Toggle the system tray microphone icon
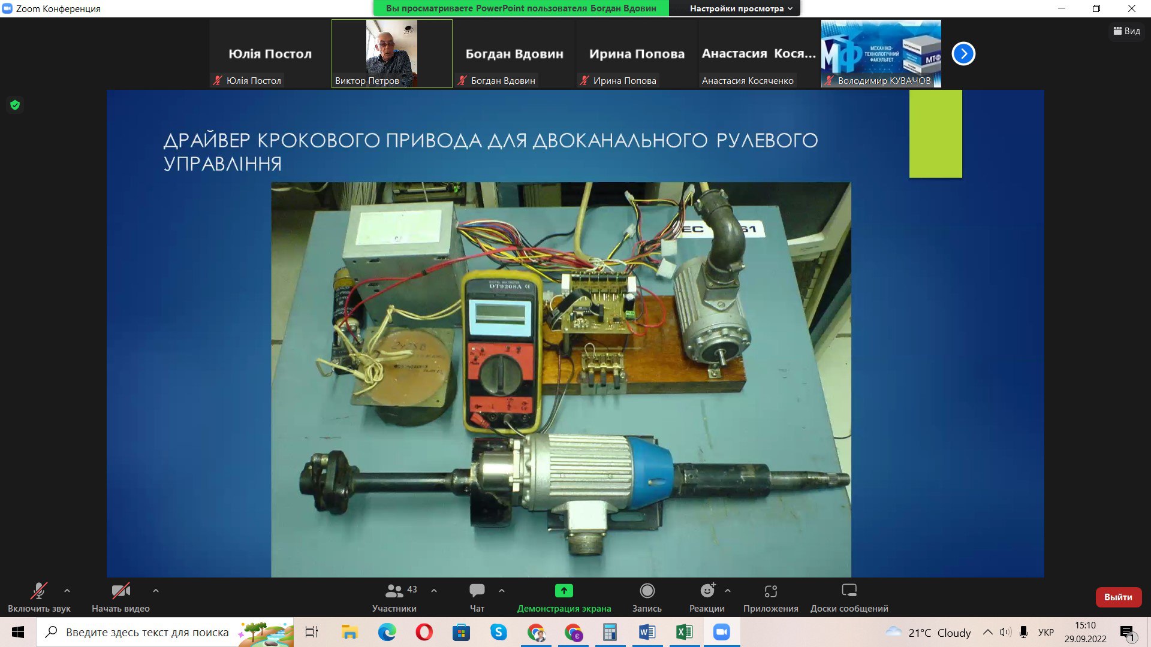This screenshot has height=647, width=1151. pyautogui.click(x=1024, y=632)
